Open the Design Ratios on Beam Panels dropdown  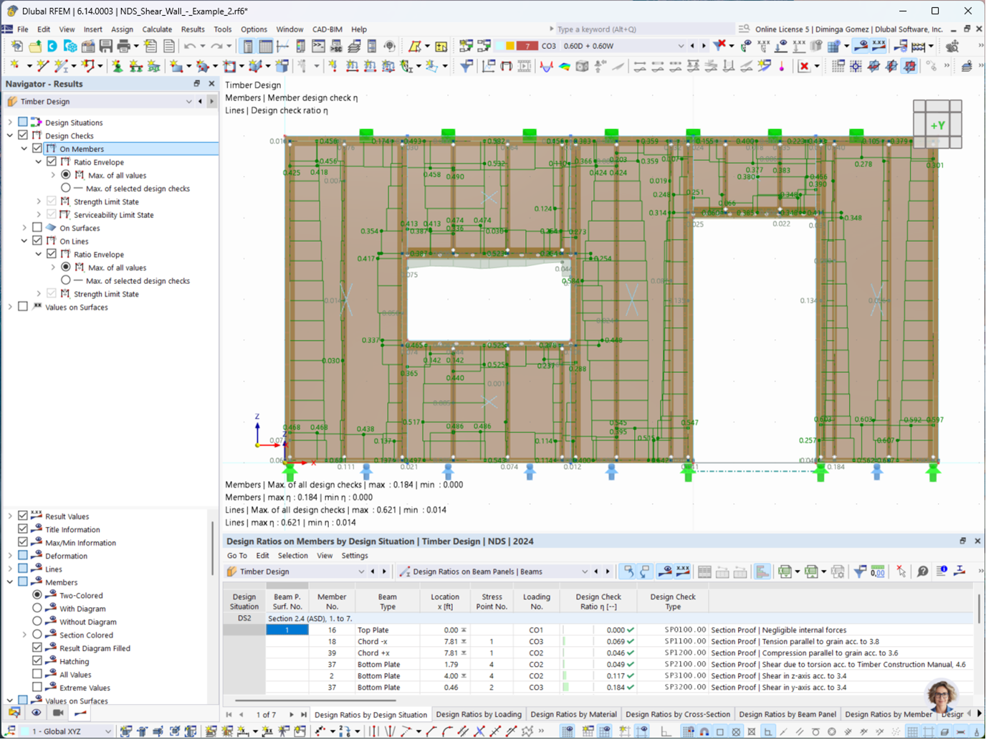click(x=585, y=571)
